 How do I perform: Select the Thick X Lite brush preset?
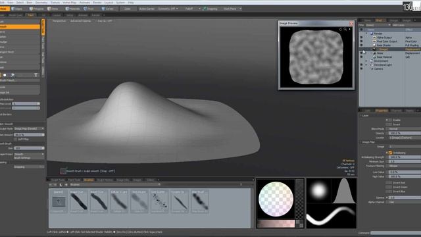click(x=139, y=201)
